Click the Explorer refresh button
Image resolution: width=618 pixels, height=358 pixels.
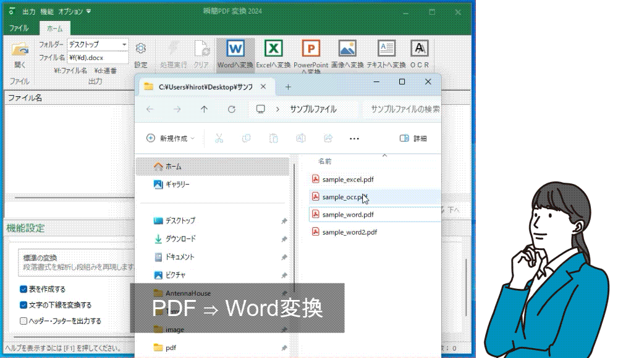click(x=232, y=109)
